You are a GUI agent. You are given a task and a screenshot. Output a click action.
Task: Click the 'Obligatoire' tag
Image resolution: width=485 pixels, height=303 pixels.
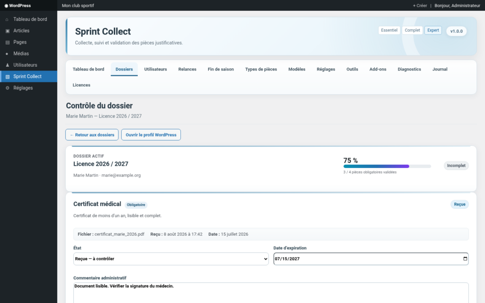(136, 205)
